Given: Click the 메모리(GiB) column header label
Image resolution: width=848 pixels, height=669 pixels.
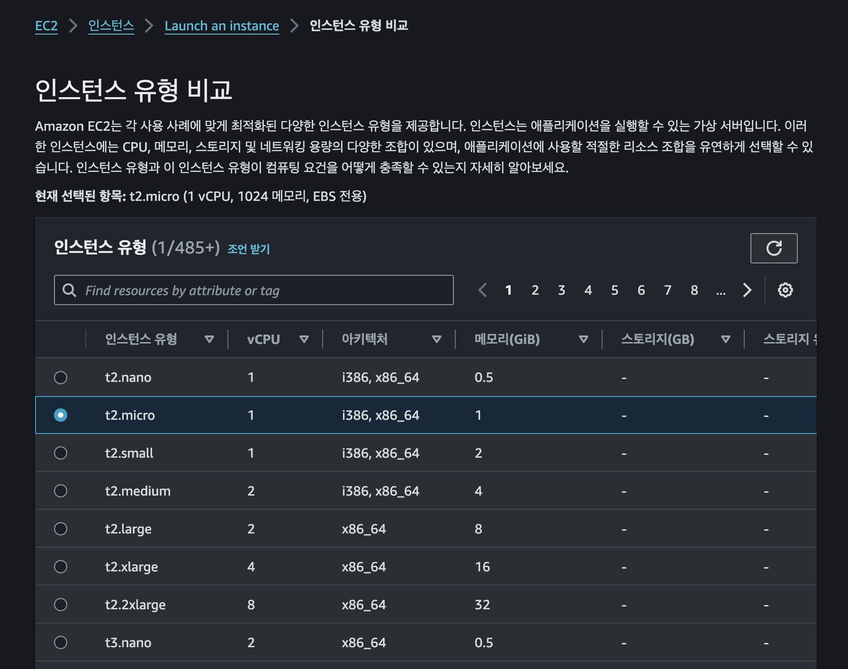Looking at the screenshot, I should click(x=507, y=339).
